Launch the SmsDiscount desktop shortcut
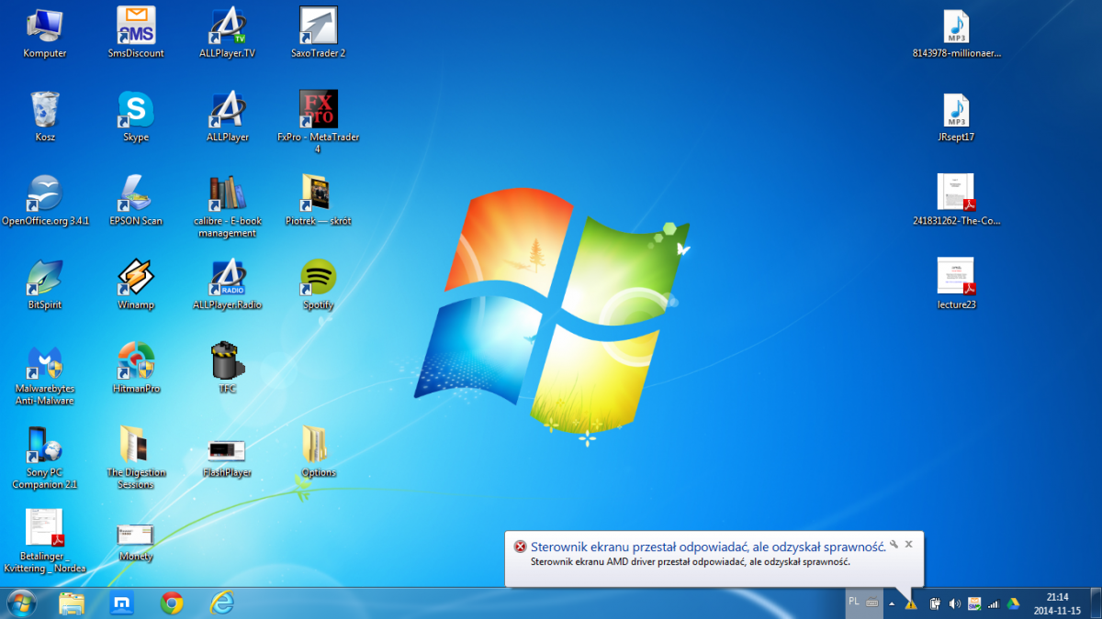 coord(136,32)
